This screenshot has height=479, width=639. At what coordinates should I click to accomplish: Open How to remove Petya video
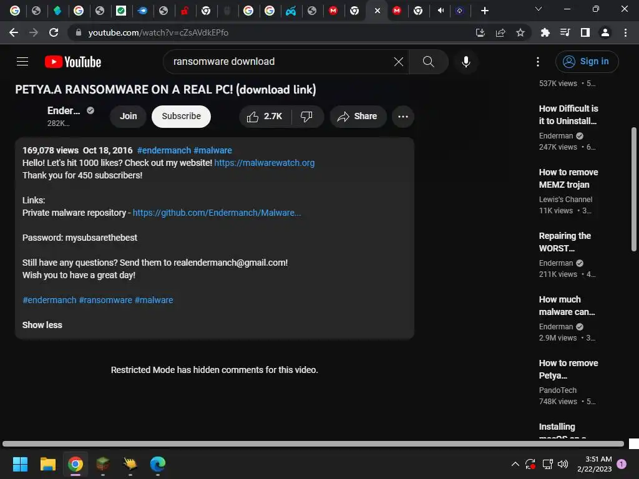click(568, 369)
